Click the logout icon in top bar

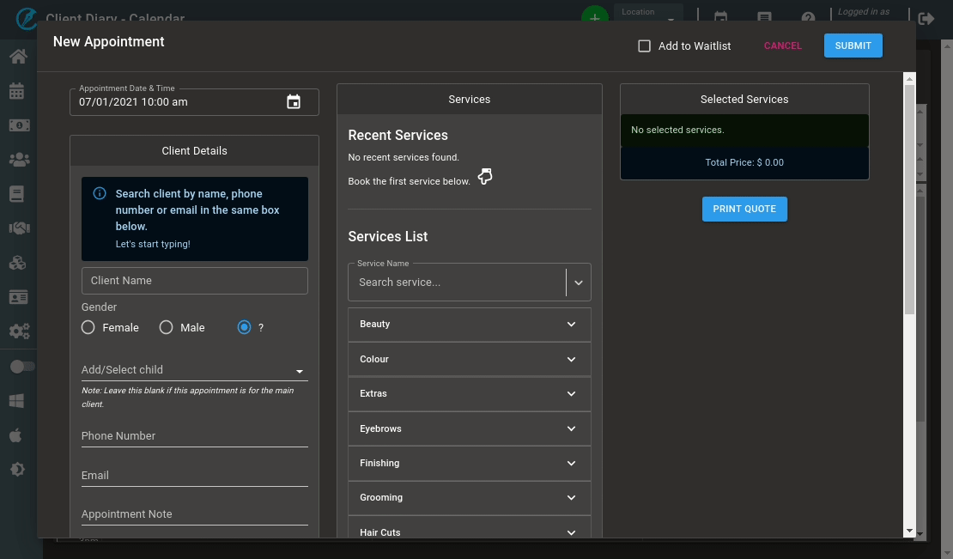coord(926,18)
